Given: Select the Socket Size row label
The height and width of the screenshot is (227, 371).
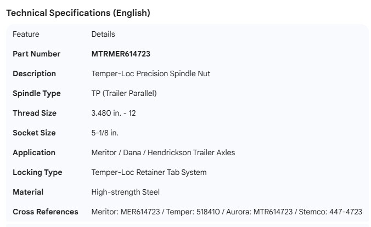Looking at the screenshot, I should (34, 133).
